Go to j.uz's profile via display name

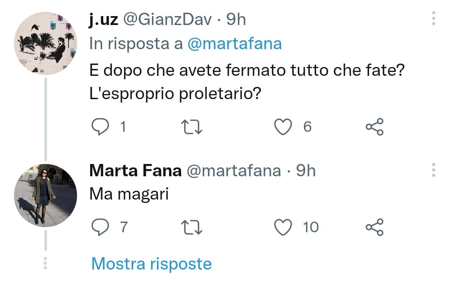coord(104,19)
